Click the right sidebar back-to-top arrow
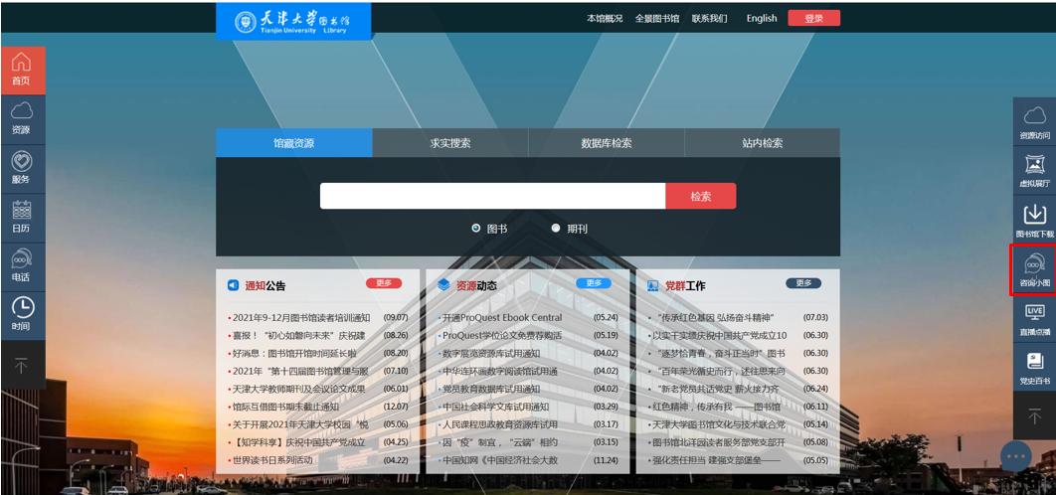Image resolution: width=1056 pixels, height=495 pixels. 1034,416
